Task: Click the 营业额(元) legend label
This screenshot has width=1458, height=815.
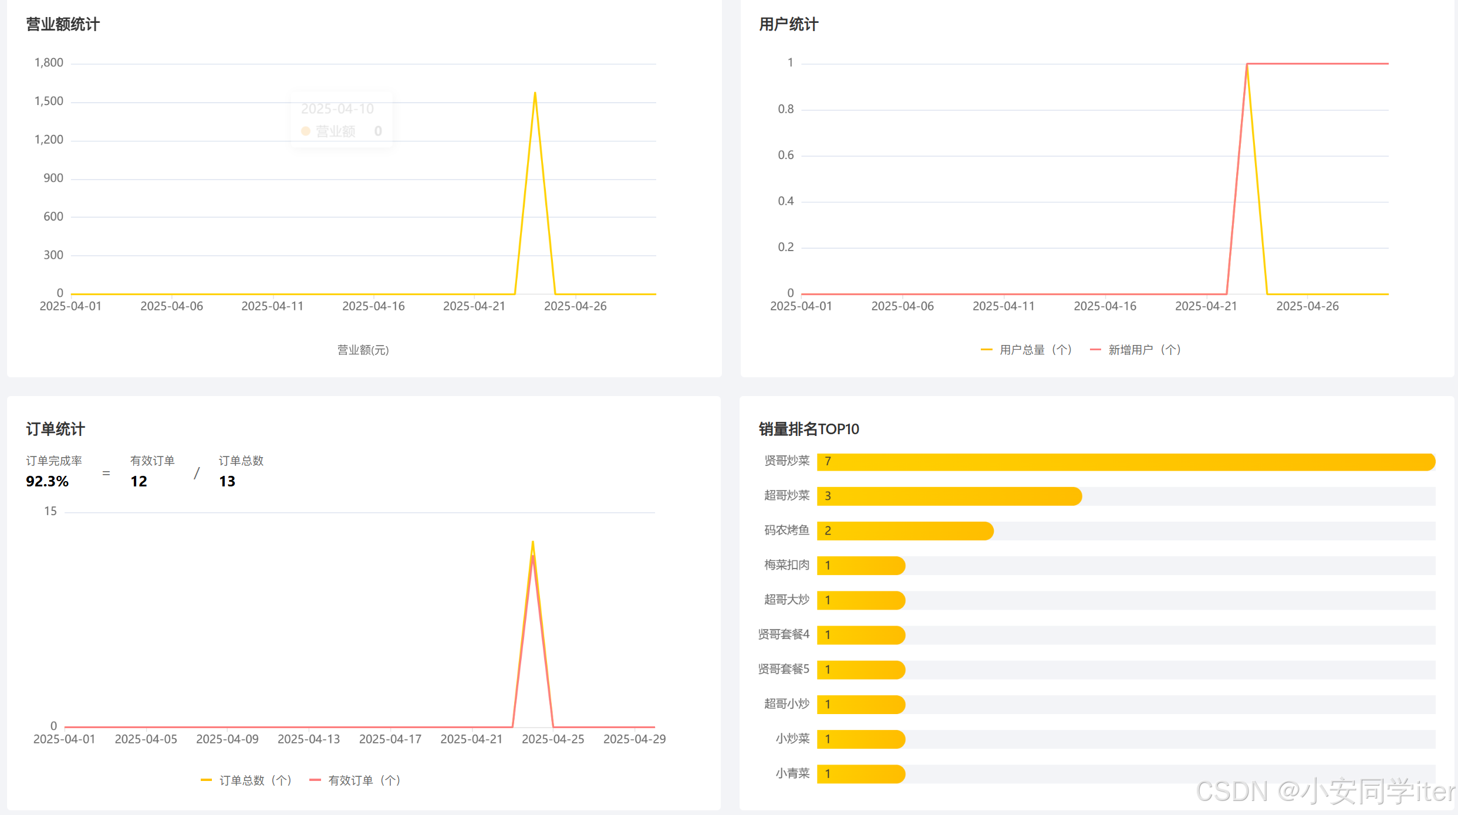Action: coord(363,350)
